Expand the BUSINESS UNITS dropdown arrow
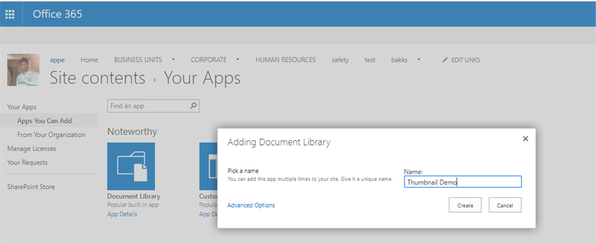596x244 pixels. point(173,59)
